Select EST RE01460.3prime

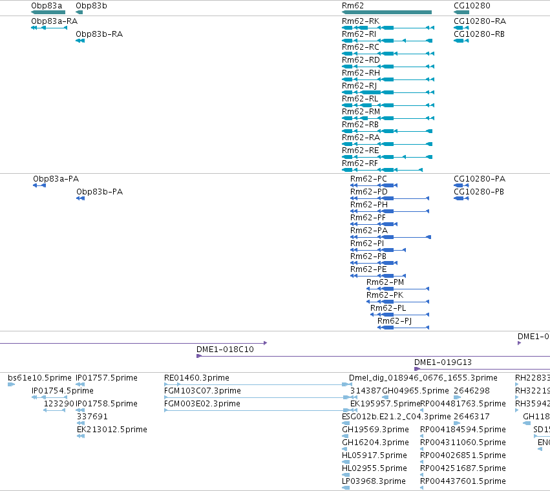pos(258,385)
